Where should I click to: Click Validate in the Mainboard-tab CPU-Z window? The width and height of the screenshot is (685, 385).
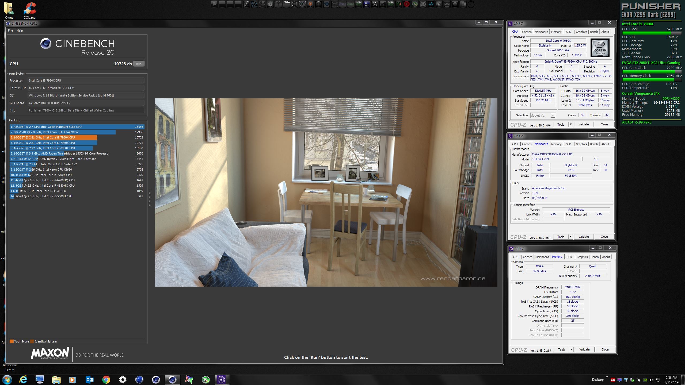pyautogui.click(x=584, y=237)
